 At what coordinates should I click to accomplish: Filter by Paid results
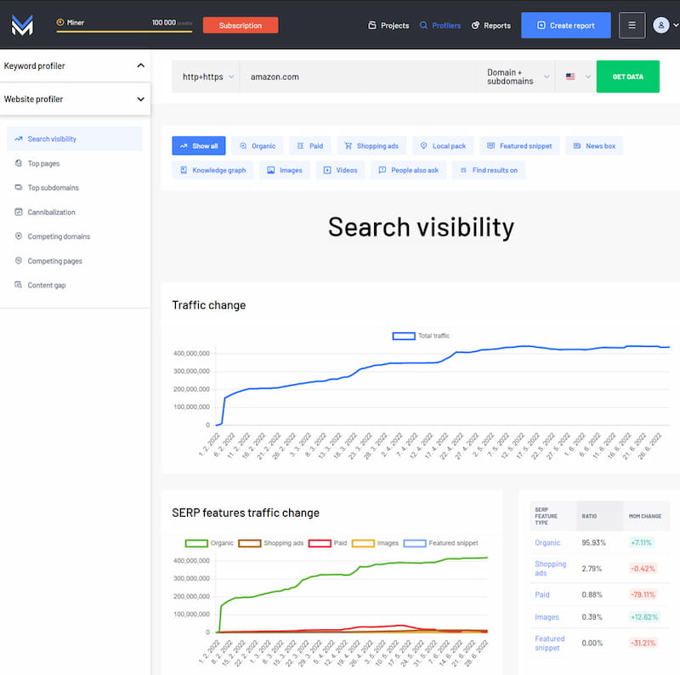click(309, 145)
